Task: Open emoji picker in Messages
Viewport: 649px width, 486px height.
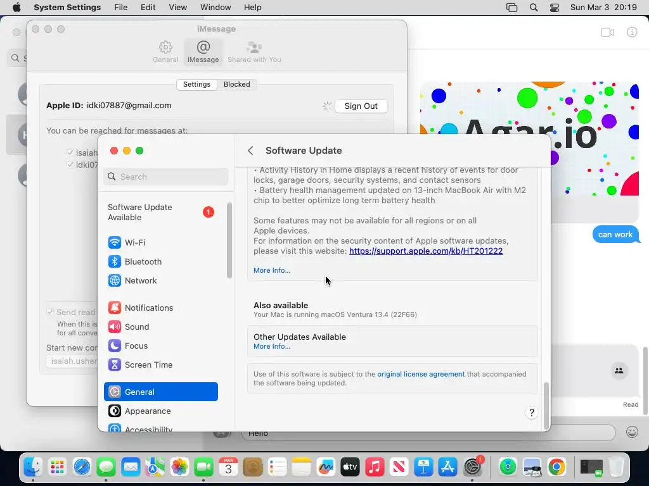Action: 632,432
